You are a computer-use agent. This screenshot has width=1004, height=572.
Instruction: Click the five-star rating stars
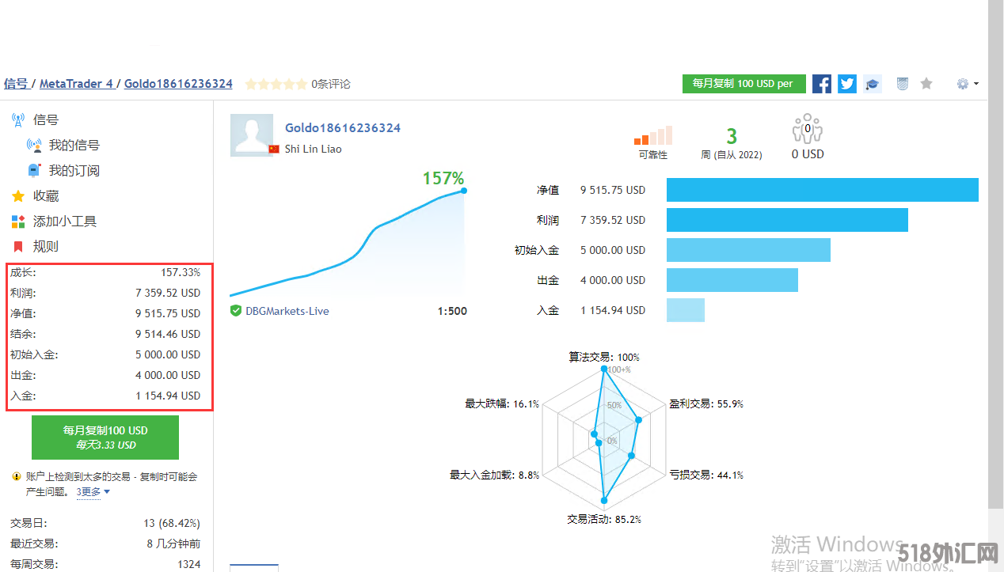click(276, 84)
